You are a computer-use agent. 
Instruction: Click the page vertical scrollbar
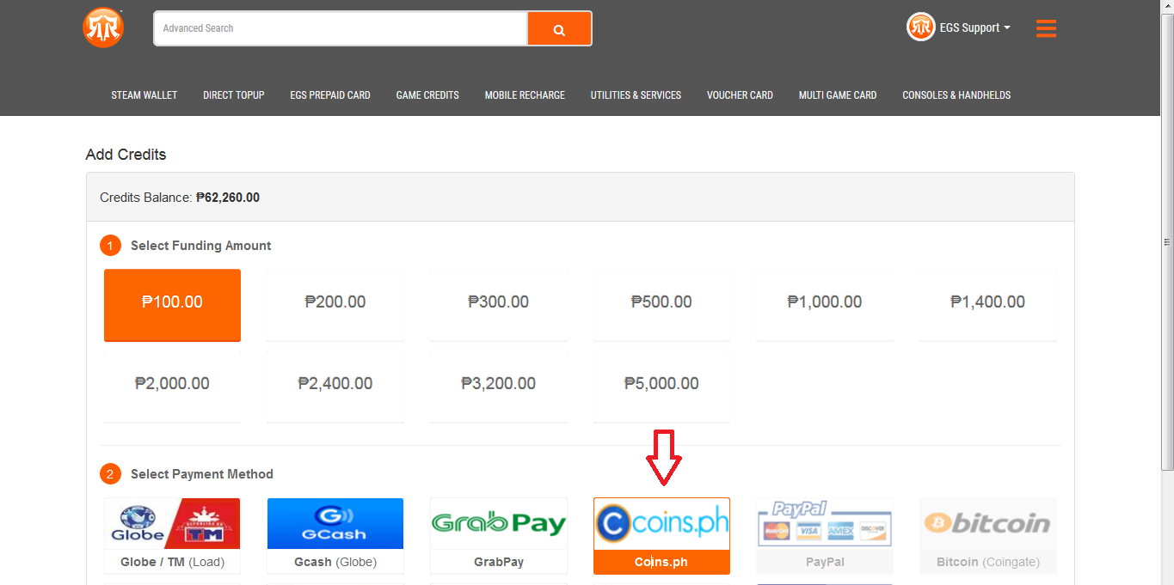(x=1167, y=241)
